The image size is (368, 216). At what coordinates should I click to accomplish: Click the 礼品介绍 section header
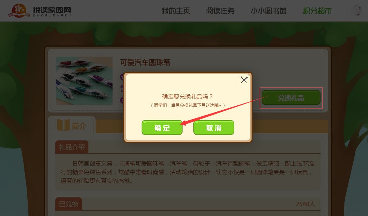click(x=72, y=147)
